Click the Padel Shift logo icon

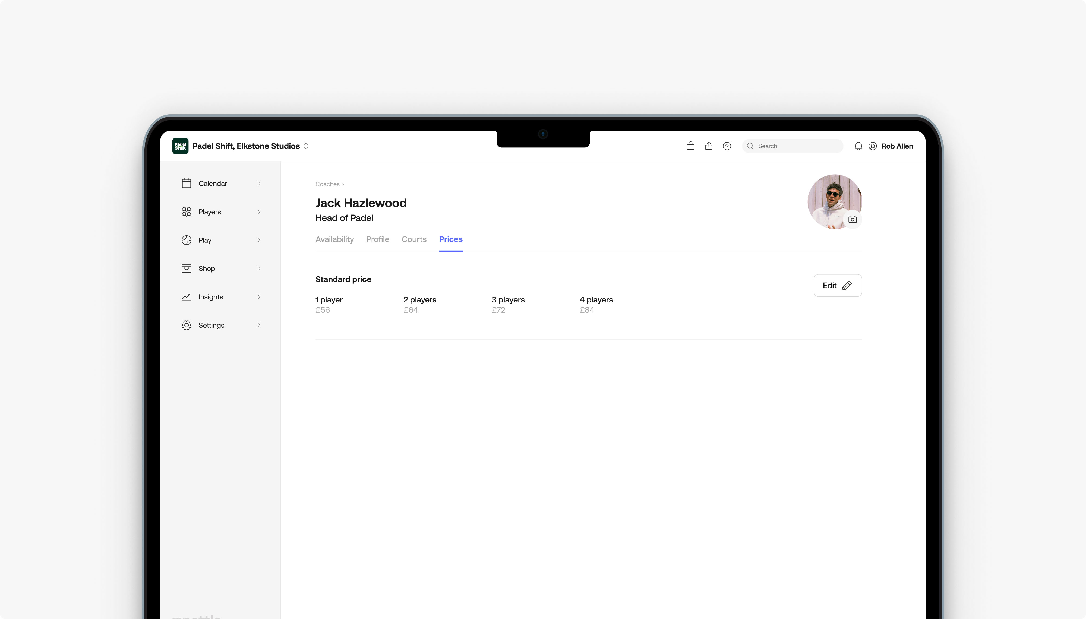click(x=180, y=146)
